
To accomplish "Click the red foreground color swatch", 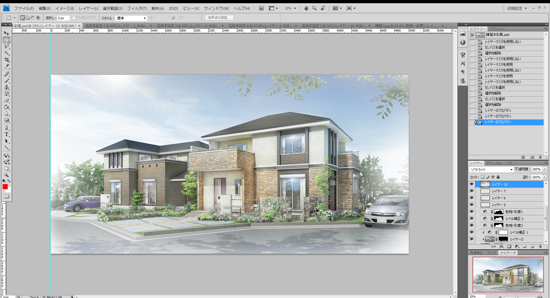I will (x=5, y=187).
